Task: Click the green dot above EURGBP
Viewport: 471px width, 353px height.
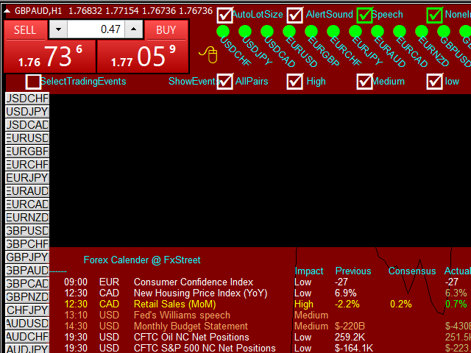Action: (311, 31)
